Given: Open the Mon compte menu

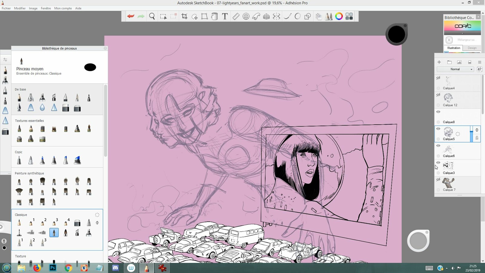Looking at the screenshot, I should pos(63,8).
